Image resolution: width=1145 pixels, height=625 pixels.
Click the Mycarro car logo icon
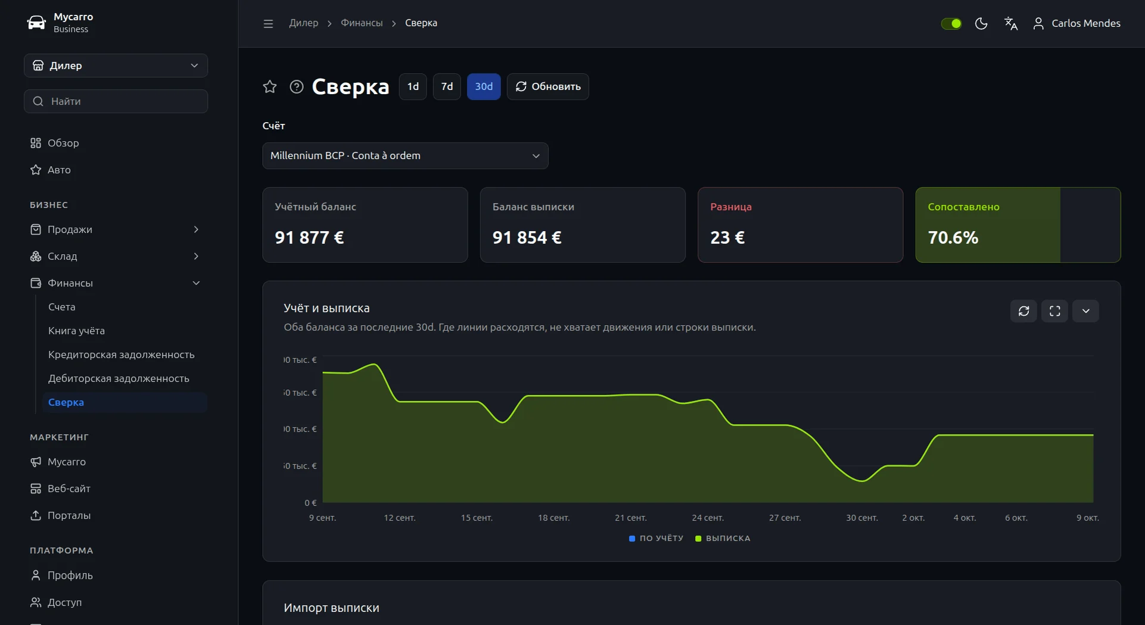click(x=36, y=23)
